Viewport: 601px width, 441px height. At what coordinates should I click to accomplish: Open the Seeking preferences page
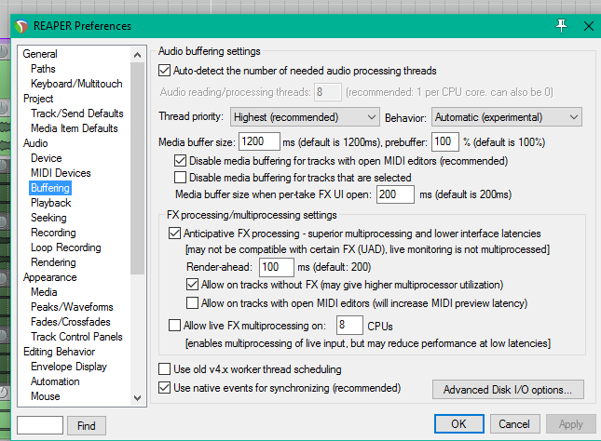(48, 218)
